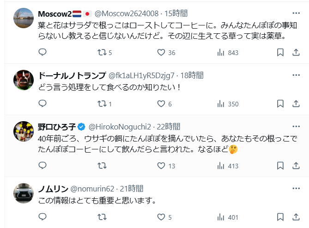Share Moscow2's tweet
The width and height of the screenshot is (309, 228).
(296, 53)
